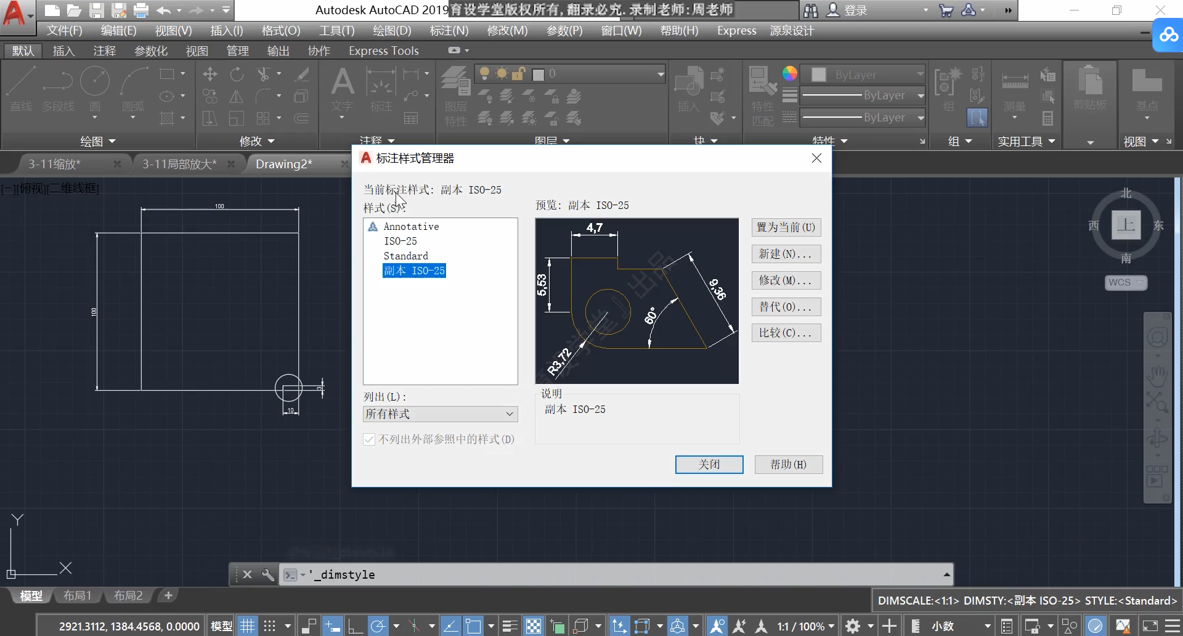This screenshot has width=1183, height=636.
Task: Click the 新建(N)... button
Action: (786, 254)
